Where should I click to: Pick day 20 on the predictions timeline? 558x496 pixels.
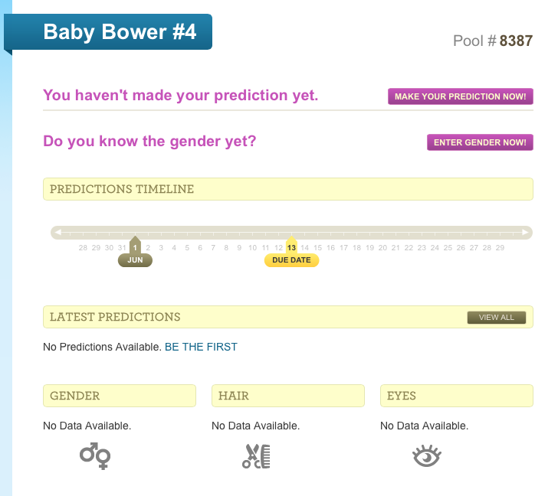[382, 248]
